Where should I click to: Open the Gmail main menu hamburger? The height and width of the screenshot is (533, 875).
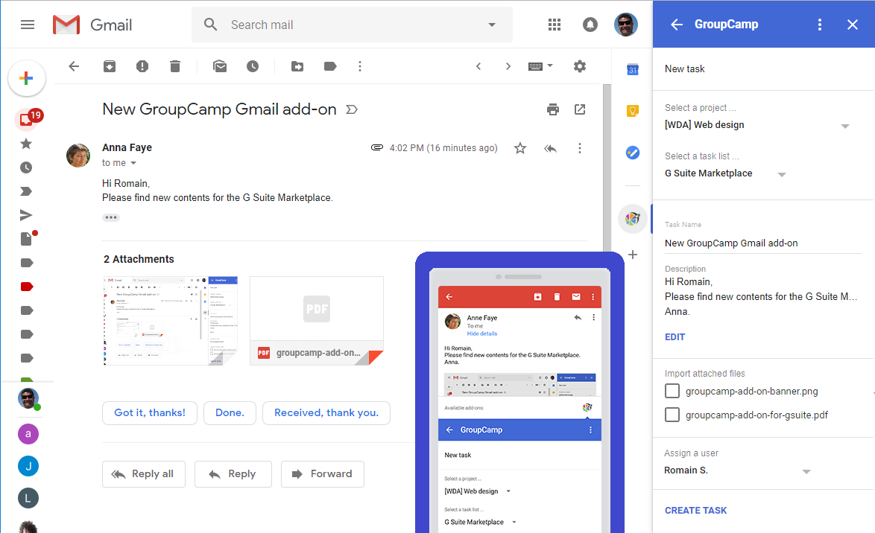28,25
